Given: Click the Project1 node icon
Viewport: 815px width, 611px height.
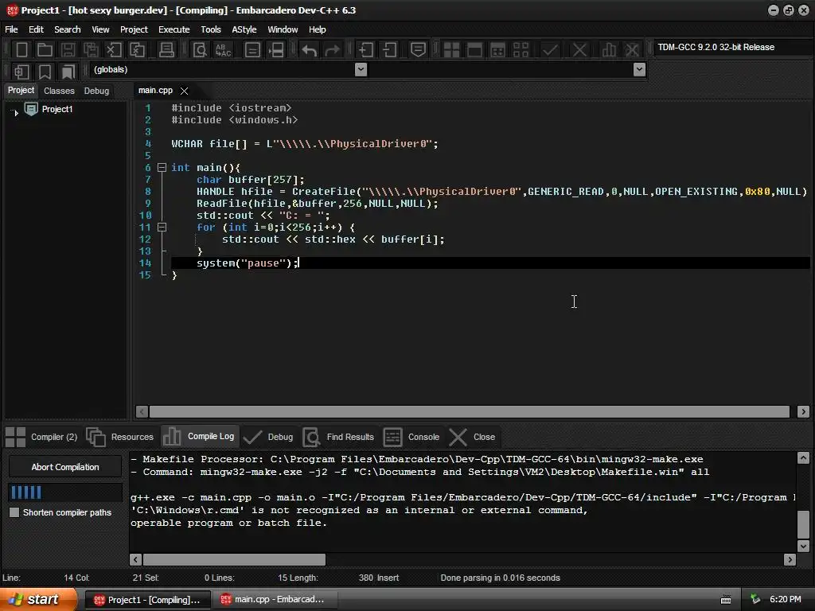Looking at the screenshot, I should tap(31, 109).
